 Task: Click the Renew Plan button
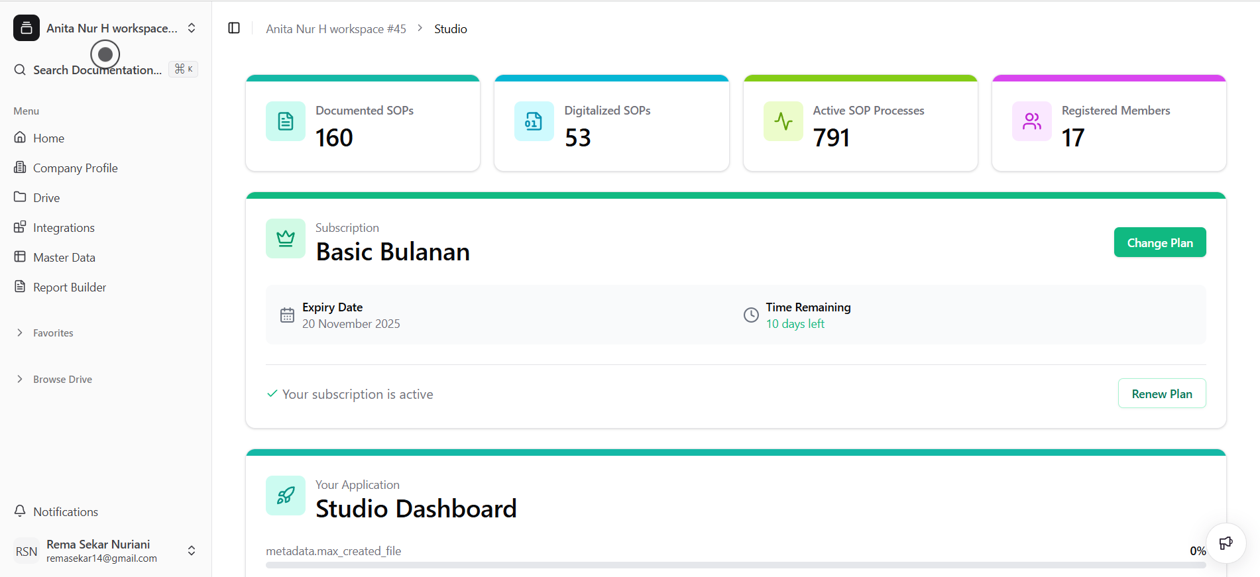coord(1161,393)
